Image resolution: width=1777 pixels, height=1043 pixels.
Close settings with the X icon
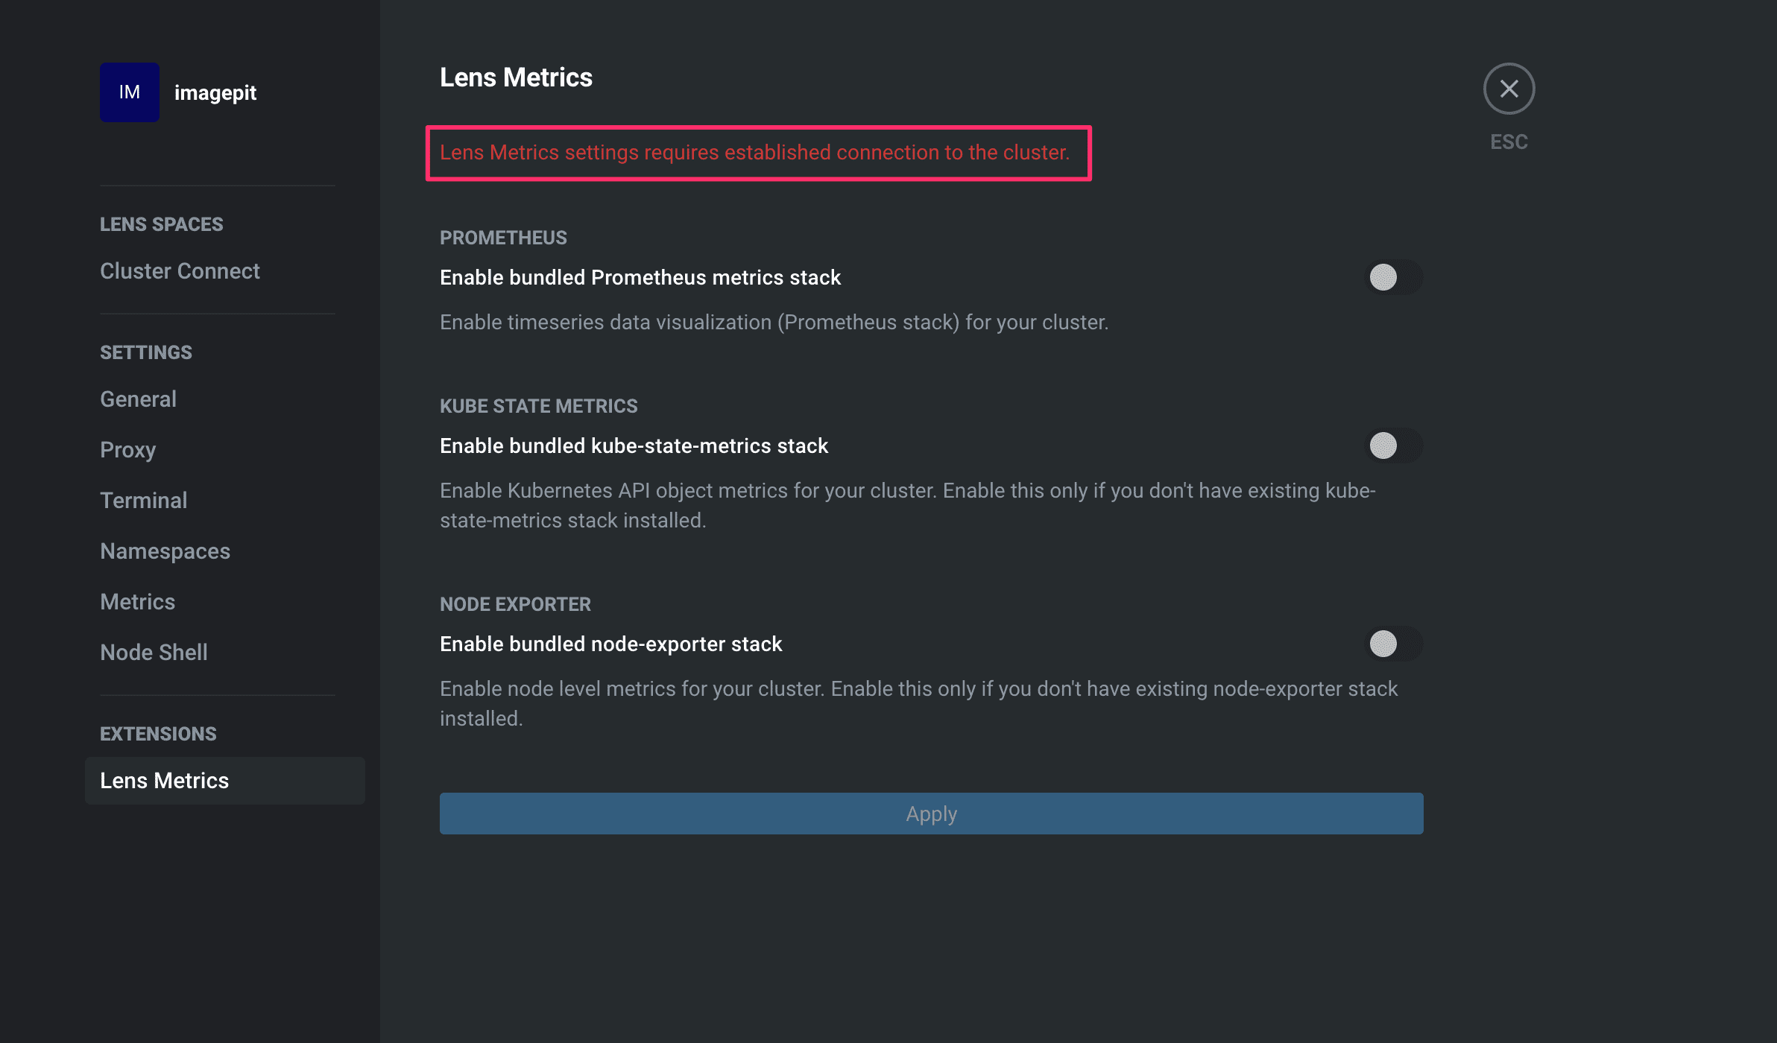click(1509, 89)
